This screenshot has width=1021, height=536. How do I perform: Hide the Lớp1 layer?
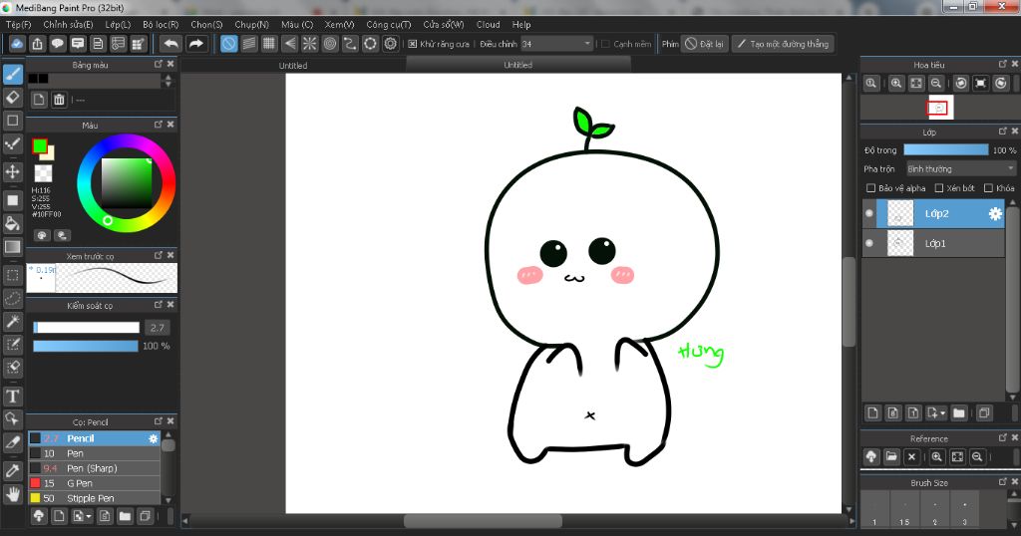point(869,243)
